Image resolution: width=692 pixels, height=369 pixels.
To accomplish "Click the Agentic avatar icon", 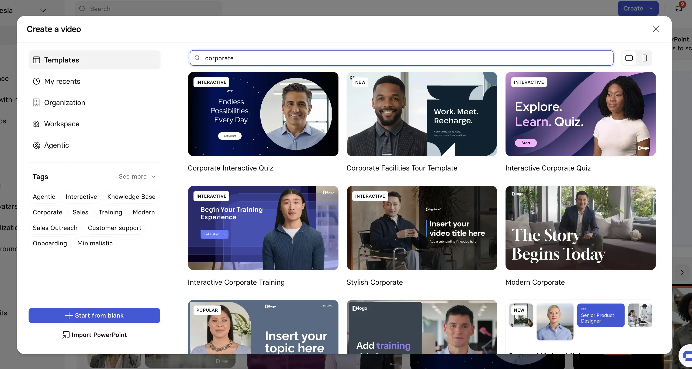I will click(x=36, y=145).
